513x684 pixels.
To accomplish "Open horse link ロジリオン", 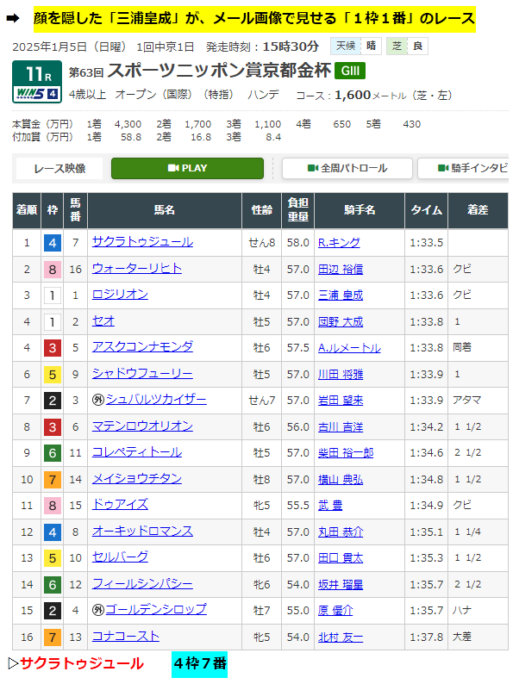I will (120, 295).
